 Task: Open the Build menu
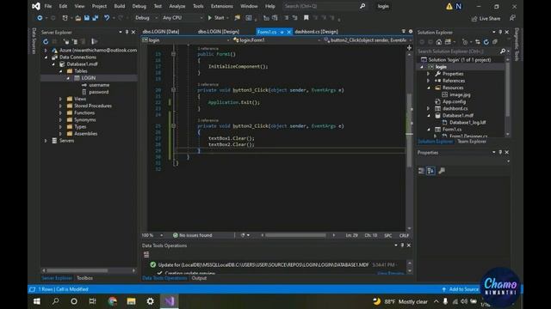(119, 6)
